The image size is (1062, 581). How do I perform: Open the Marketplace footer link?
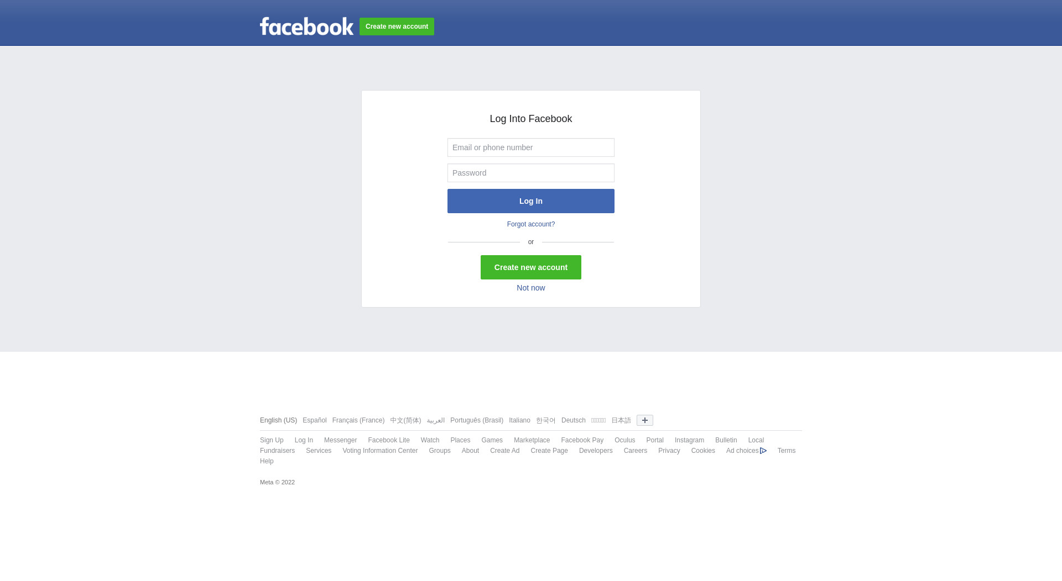(x=532, y=440)
